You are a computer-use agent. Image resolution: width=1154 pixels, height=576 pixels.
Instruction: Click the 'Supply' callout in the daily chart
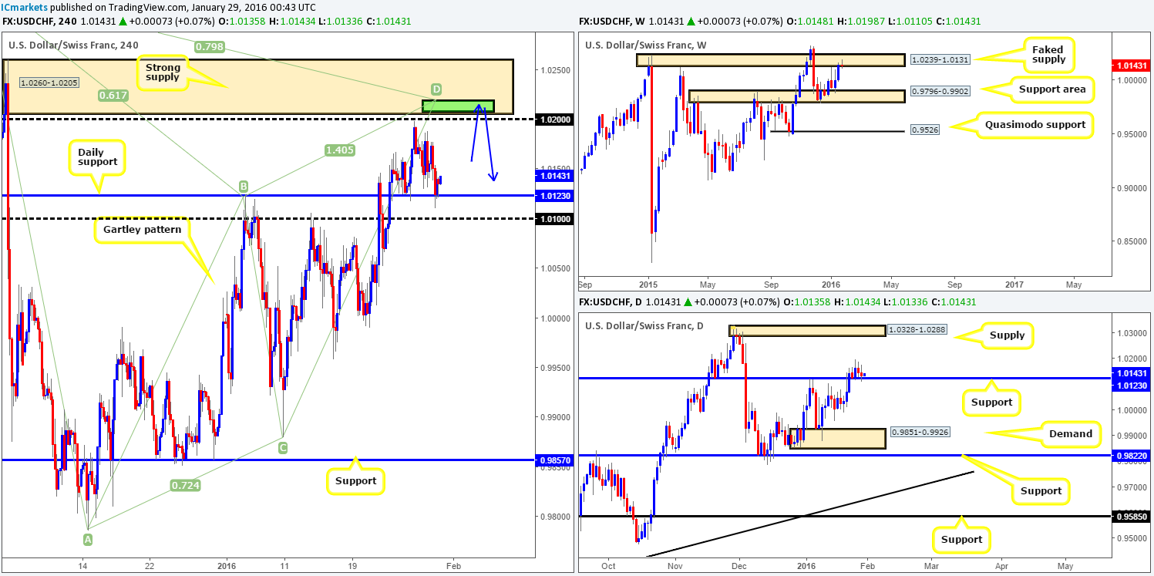1006,335
